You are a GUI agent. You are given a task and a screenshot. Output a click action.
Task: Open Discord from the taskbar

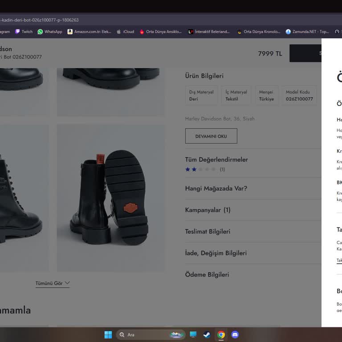(x=235, y=334)
